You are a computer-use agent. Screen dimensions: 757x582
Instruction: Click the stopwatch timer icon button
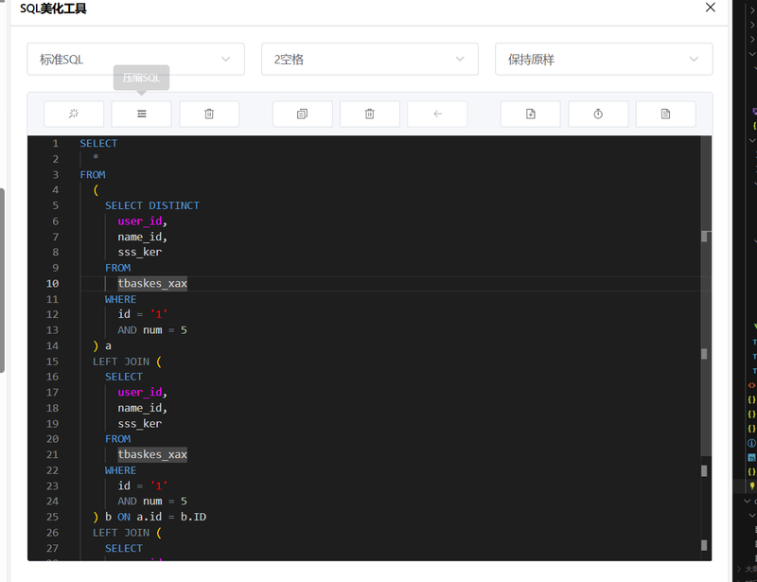pyautogui.click(x=598, y=114)
